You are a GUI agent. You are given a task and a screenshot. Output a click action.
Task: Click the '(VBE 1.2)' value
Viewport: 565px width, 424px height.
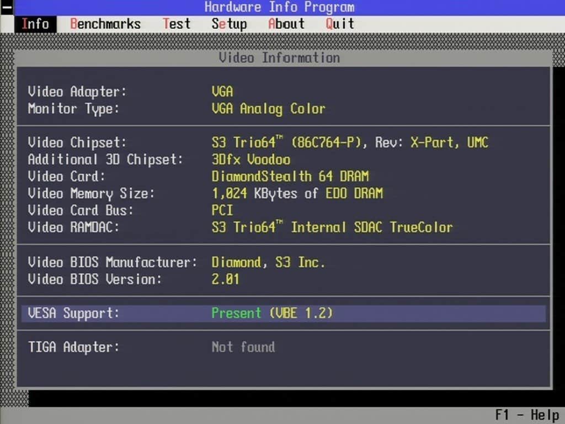tap(301, 314)
